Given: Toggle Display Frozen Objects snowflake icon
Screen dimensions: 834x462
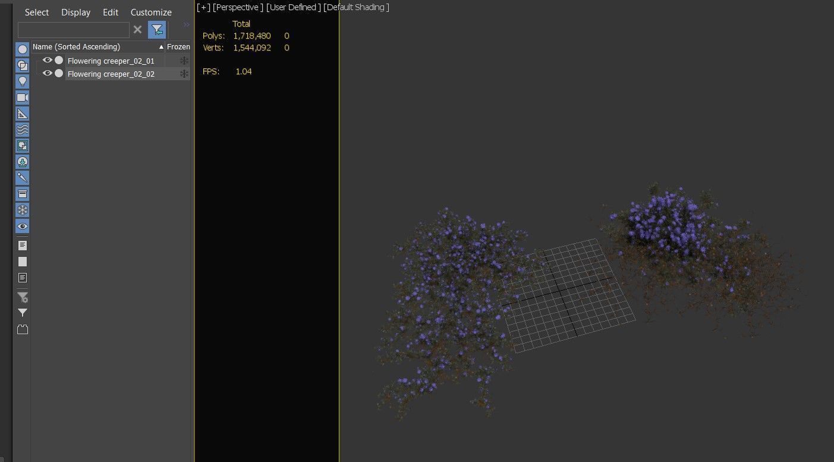Looking at the screenshot, I should [x=23, y=210].
